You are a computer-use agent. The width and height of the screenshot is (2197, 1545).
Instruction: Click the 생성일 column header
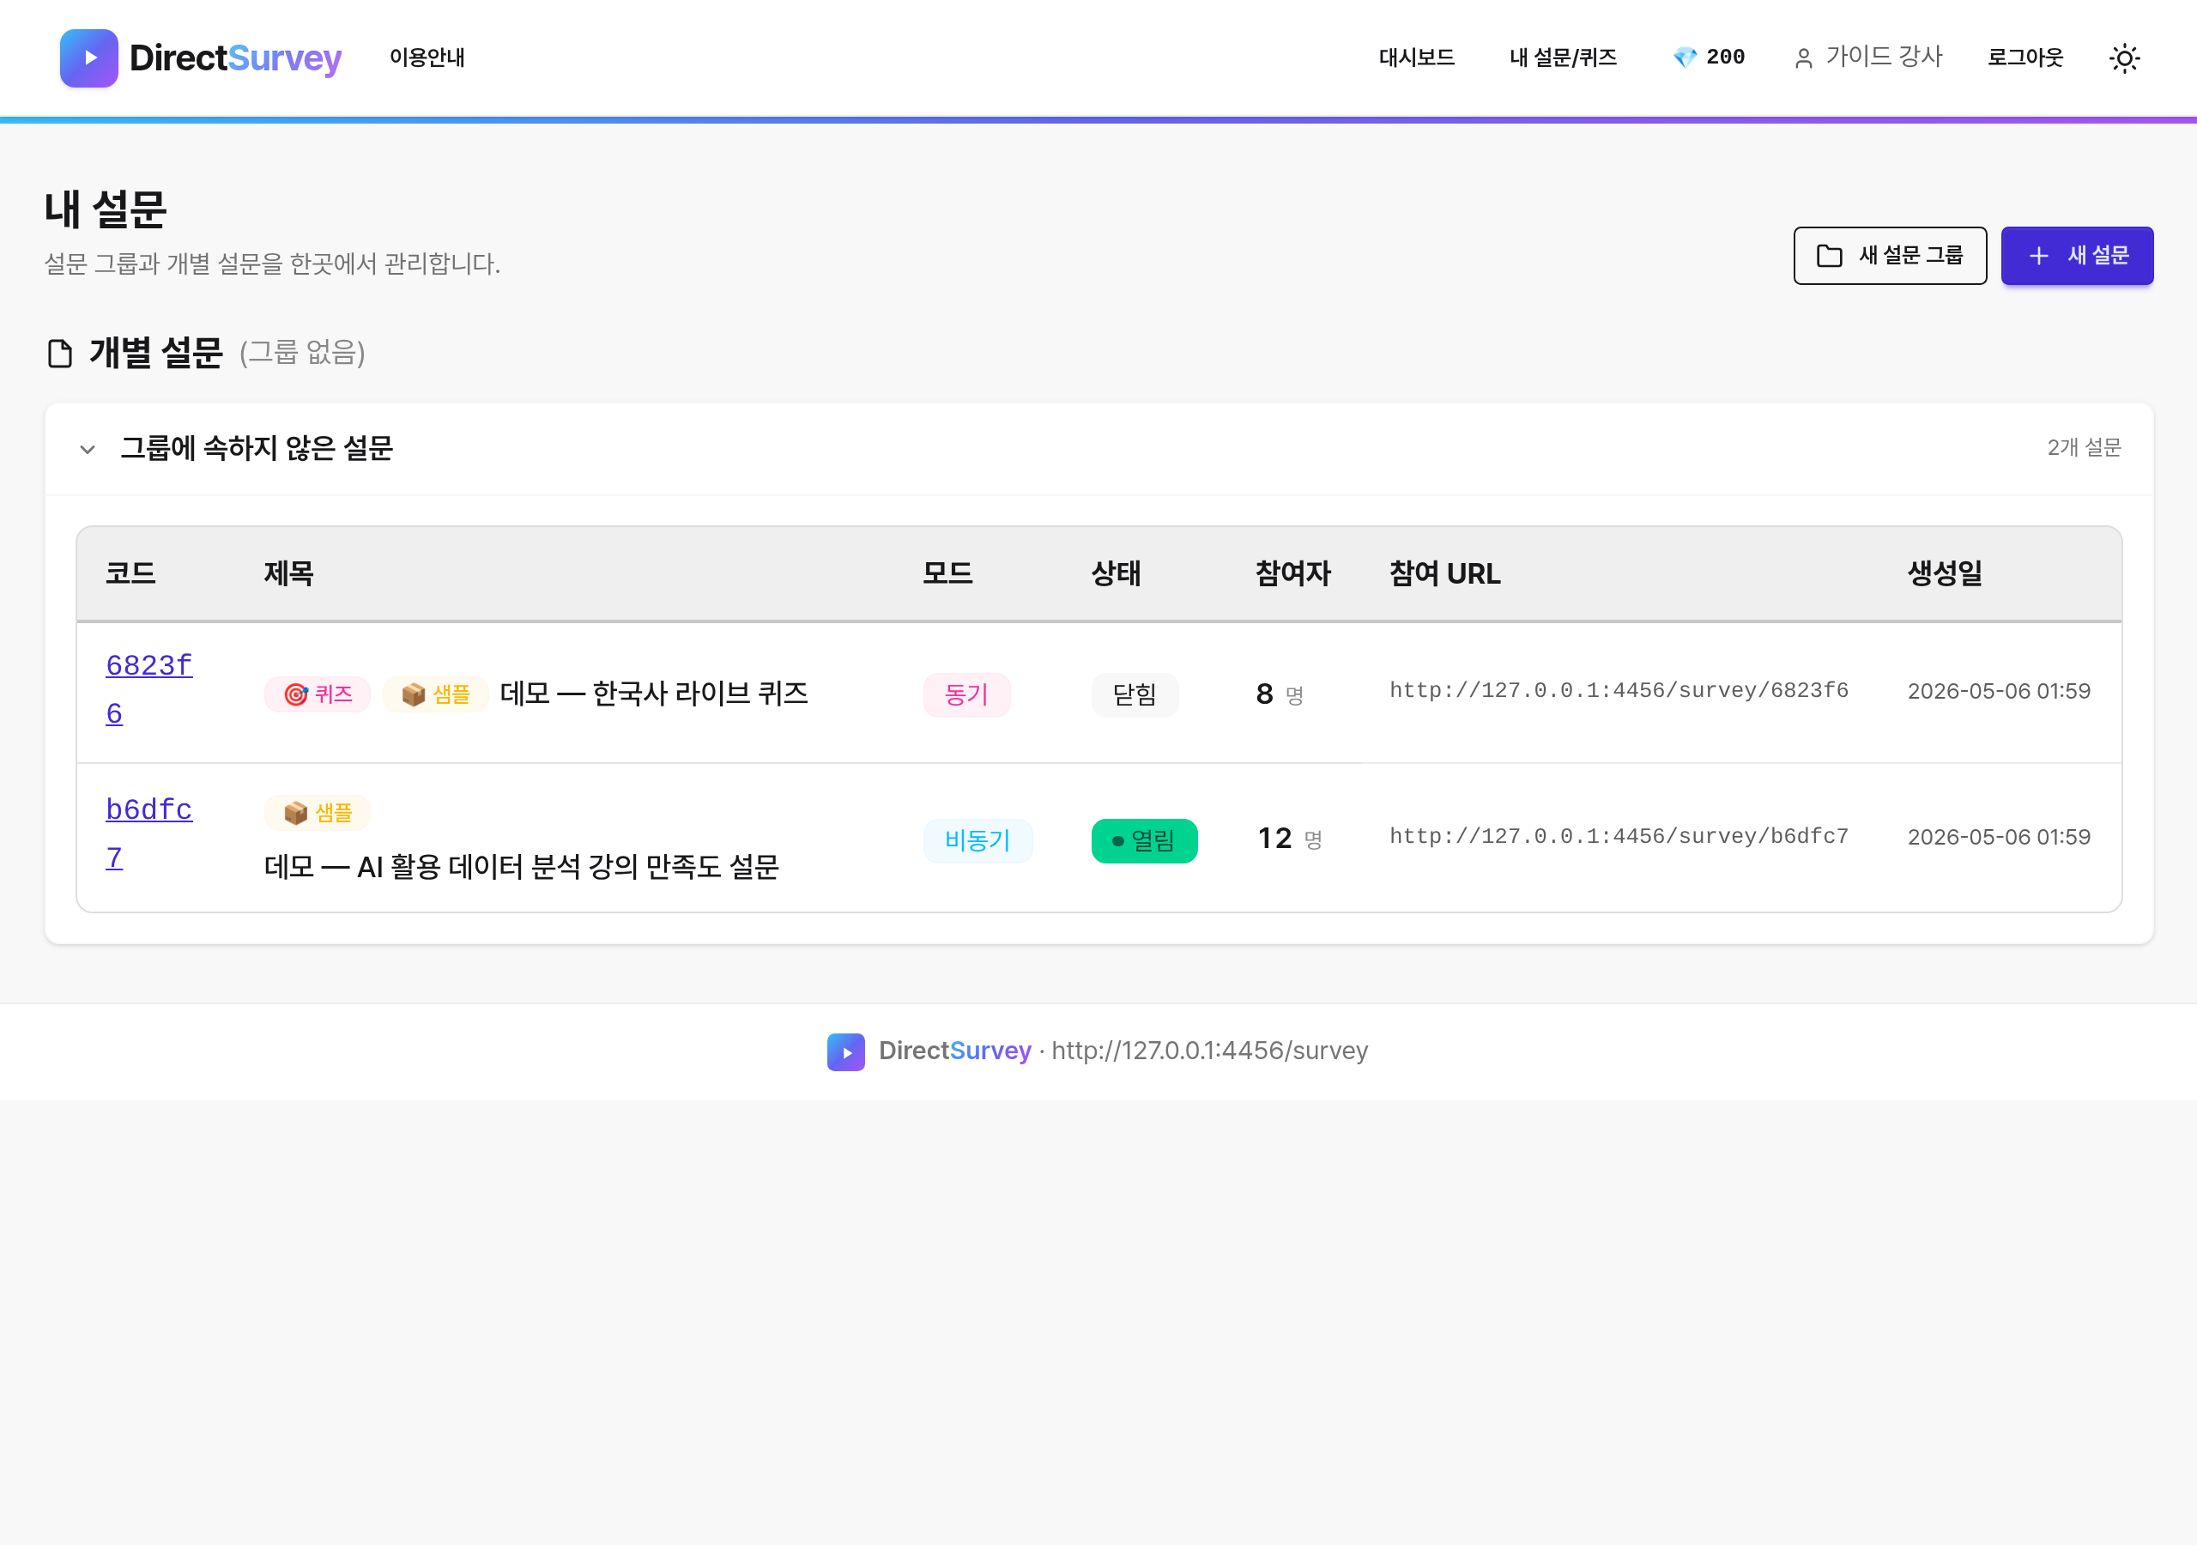[1946, 573]
